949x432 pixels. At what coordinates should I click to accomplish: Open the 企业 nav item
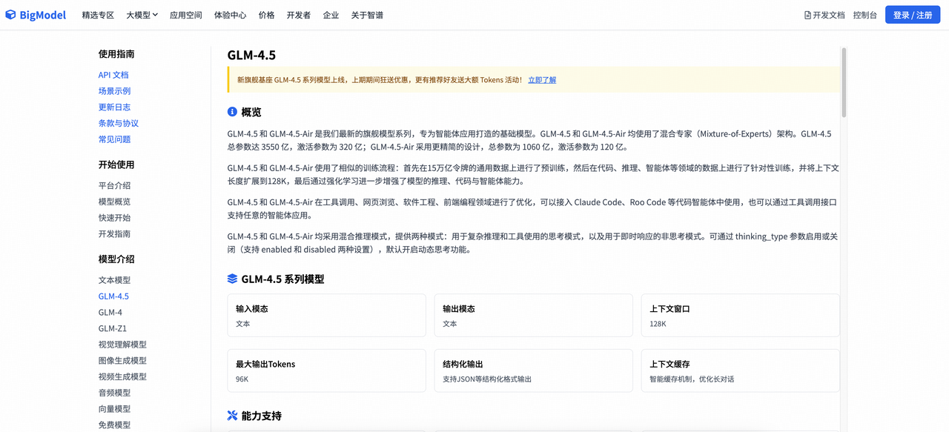[x=331, y=15]
